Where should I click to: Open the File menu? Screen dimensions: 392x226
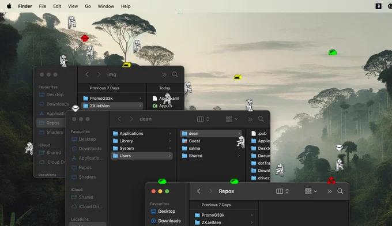click(x=43, y=6)
